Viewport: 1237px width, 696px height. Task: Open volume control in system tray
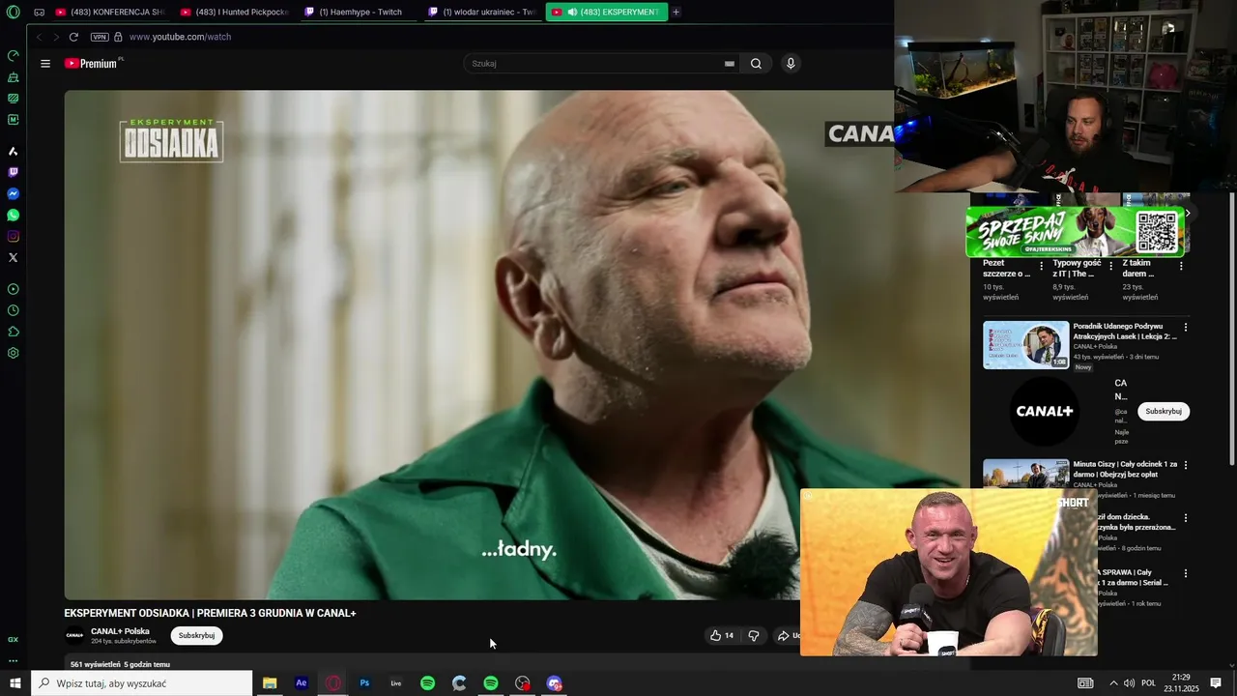(x=1129, y=683)
